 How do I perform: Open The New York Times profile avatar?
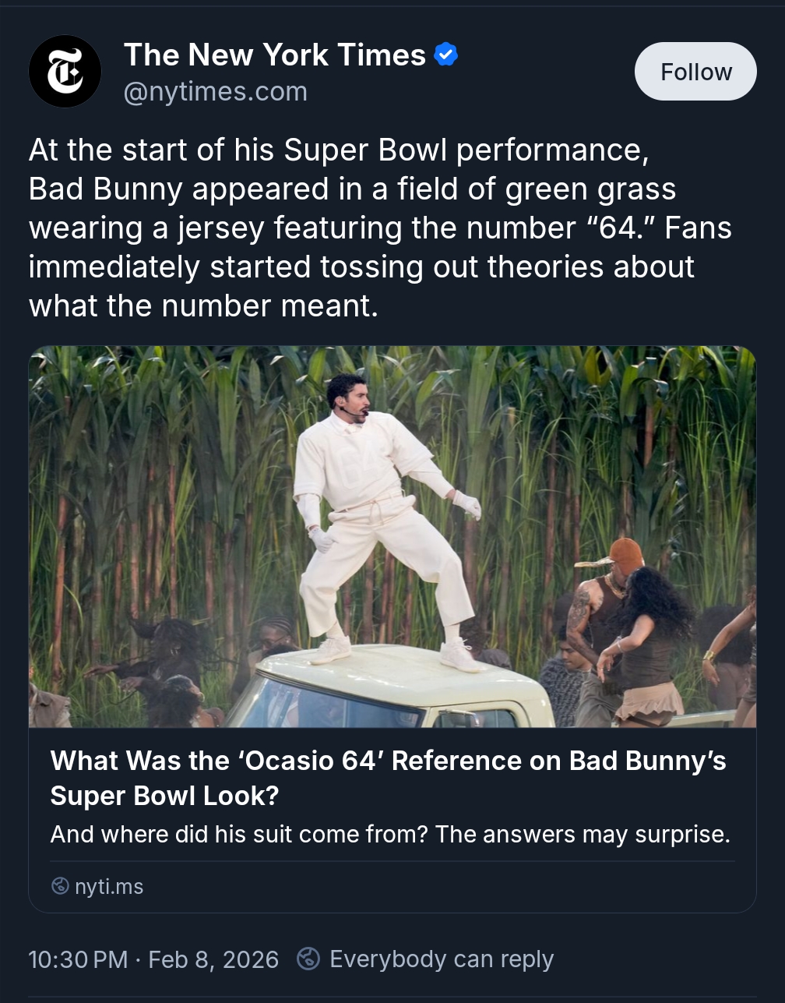pos(65,72)
